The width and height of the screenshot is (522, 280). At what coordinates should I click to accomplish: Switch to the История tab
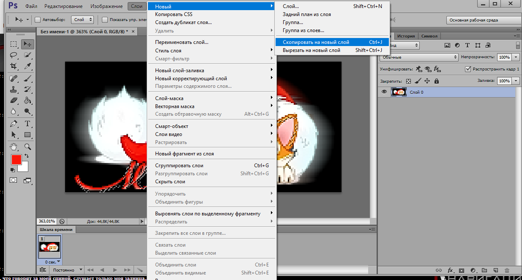pyautogui.click(x=406, y=36)
